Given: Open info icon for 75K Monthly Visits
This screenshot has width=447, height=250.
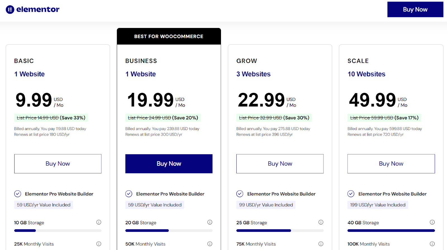Looking at the screenshot, I should pos(321,244).
